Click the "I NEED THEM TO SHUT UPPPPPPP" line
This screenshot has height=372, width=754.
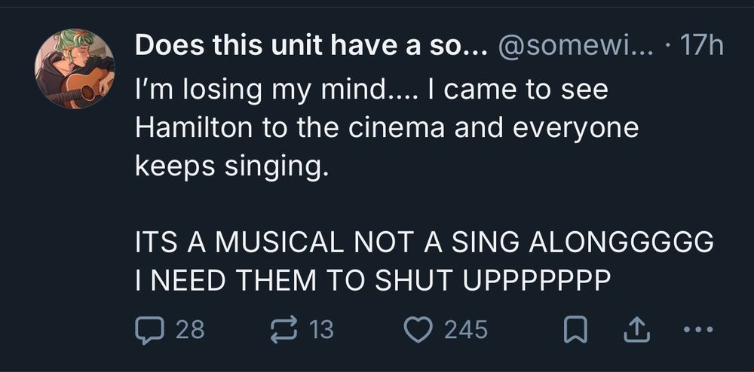372,279
